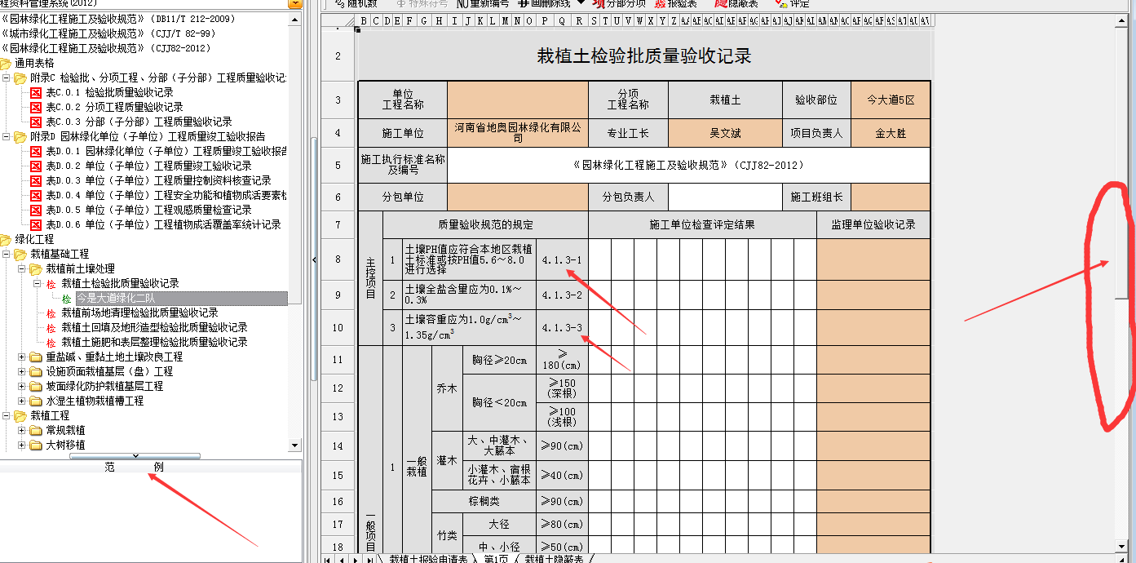Screen dimensions: 1136x563
Task: Click the 单位工程名称 input cell
Action: 517,100
